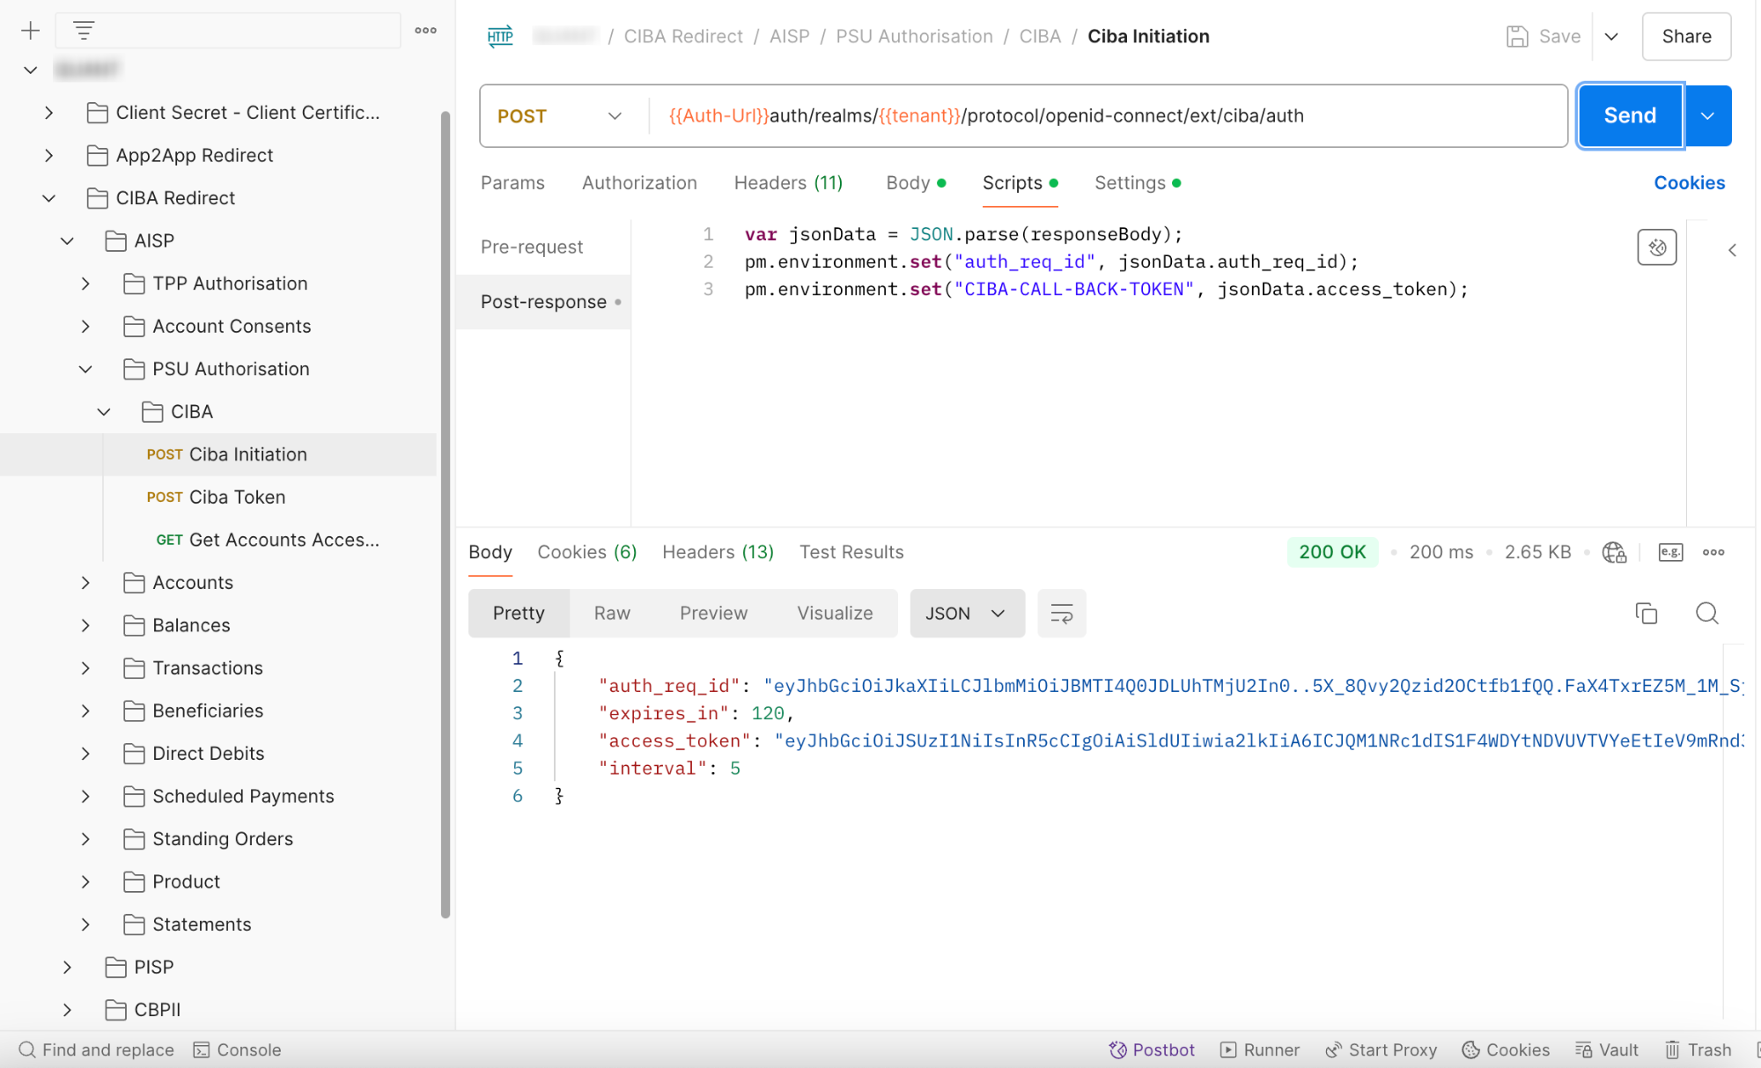This screenshot has height=1068, width=1761.
Task: Click the request URL input field
Action: click(1107, 116)
